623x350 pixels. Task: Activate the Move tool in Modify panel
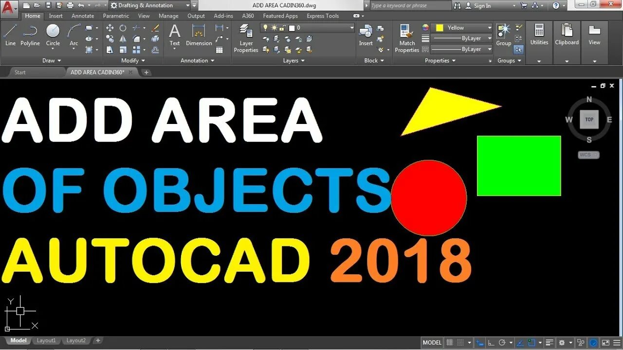[x=110, y=28]
